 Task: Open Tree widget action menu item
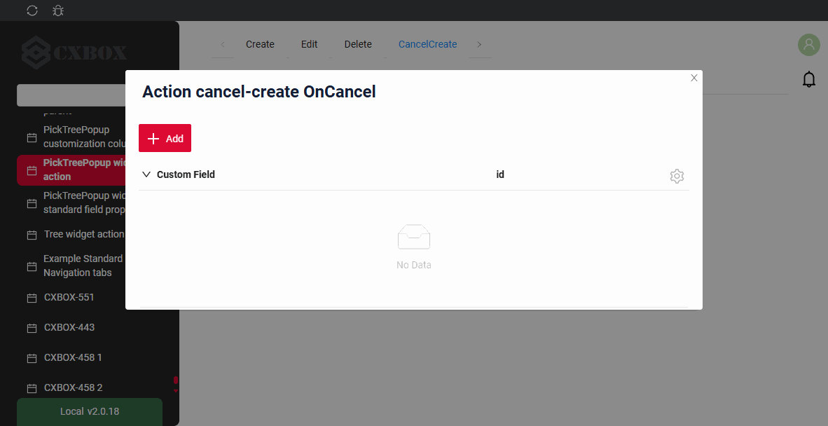[76, 235]
